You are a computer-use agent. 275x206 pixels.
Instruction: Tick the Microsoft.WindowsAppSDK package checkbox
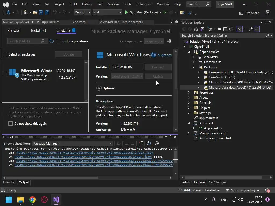pyautogui.click(x=5, y=73)
